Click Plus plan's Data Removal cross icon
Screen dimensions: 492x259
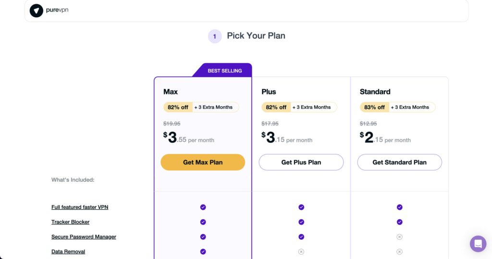tap(301, 251)
